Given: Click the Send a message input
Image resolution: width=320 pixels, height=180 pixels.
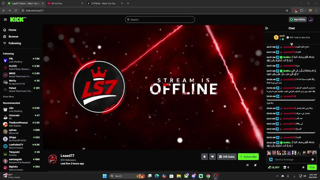Looking at the screenshot, I should 291,159.
